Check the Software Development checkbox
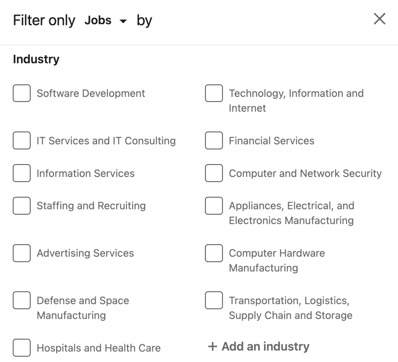This screenshot has width=398, height=362. tap(22, 93)
